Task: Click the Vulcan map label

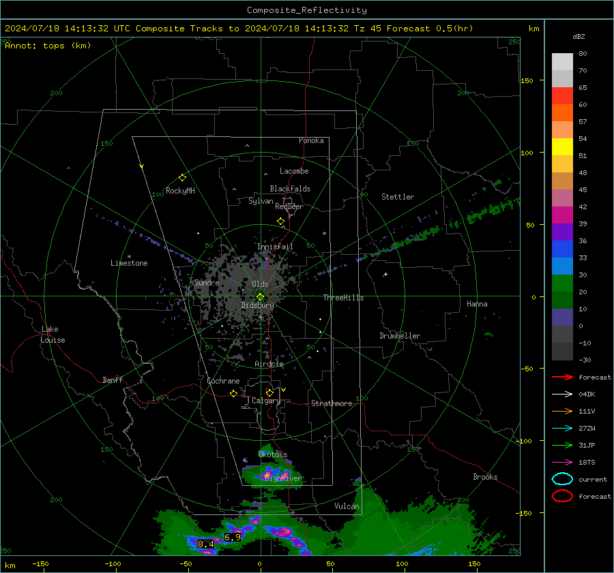Action: click(x=347, y=506)
